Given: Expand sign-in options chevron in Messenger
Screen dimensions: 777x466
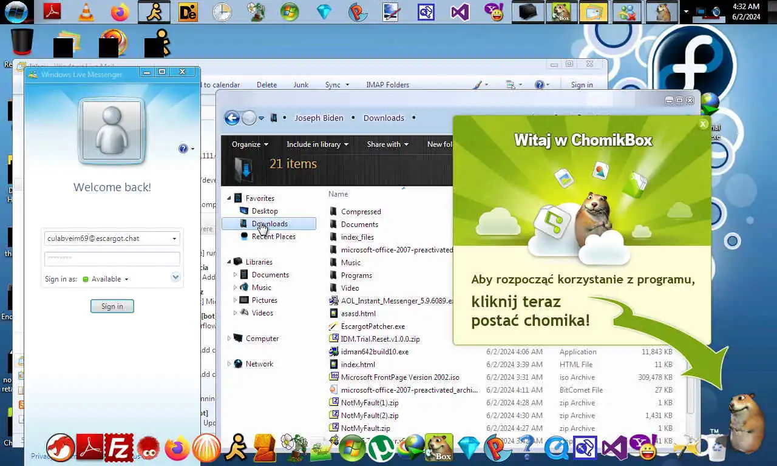Looking at the screenshot, I should (175, 277).
